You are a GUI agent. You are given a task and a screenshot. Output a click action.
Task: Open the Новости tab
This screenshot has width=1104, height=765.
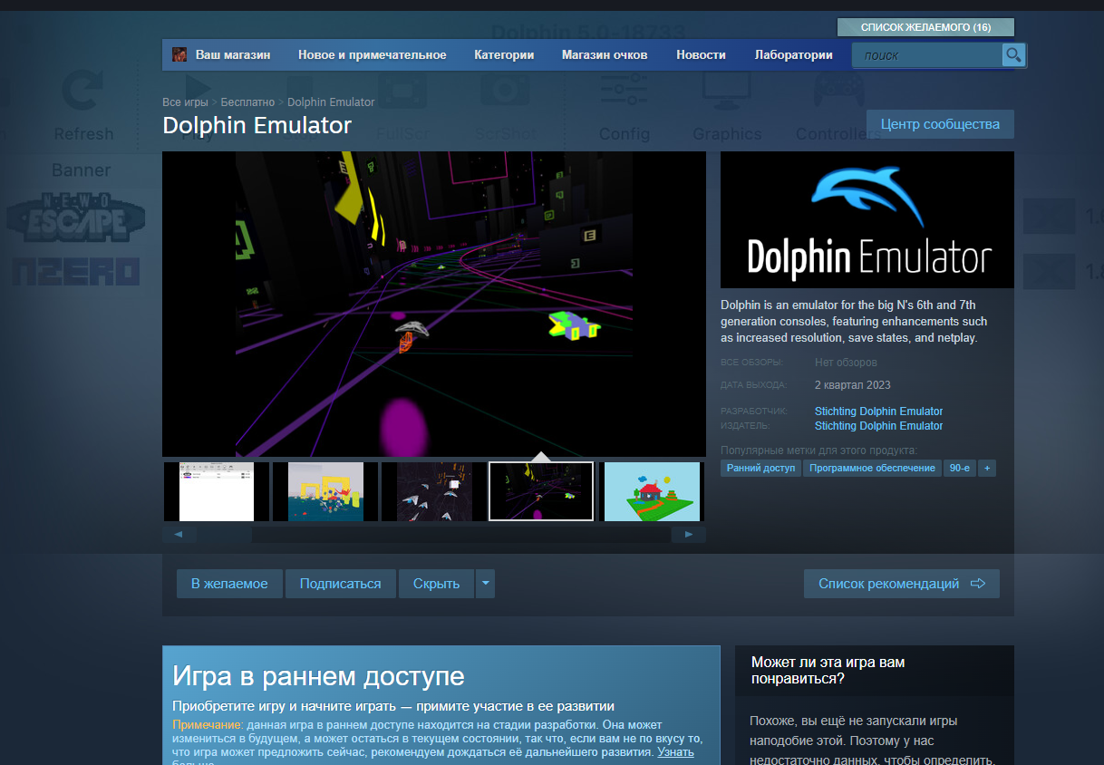701,54
